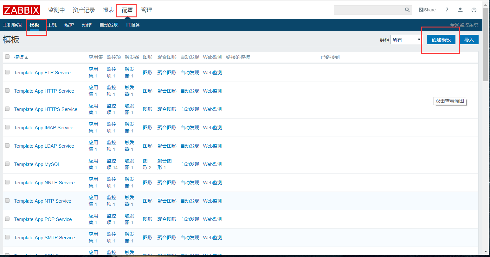Open Template App HTTP Service link
This screenshot has width=490, height=257.
click(44, 91)
